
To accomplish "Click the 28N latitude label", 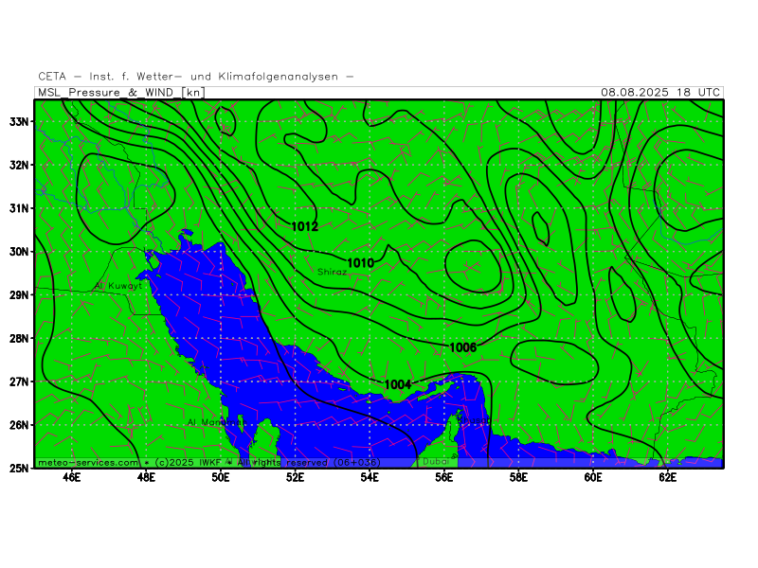I will [x=19, y=338].
